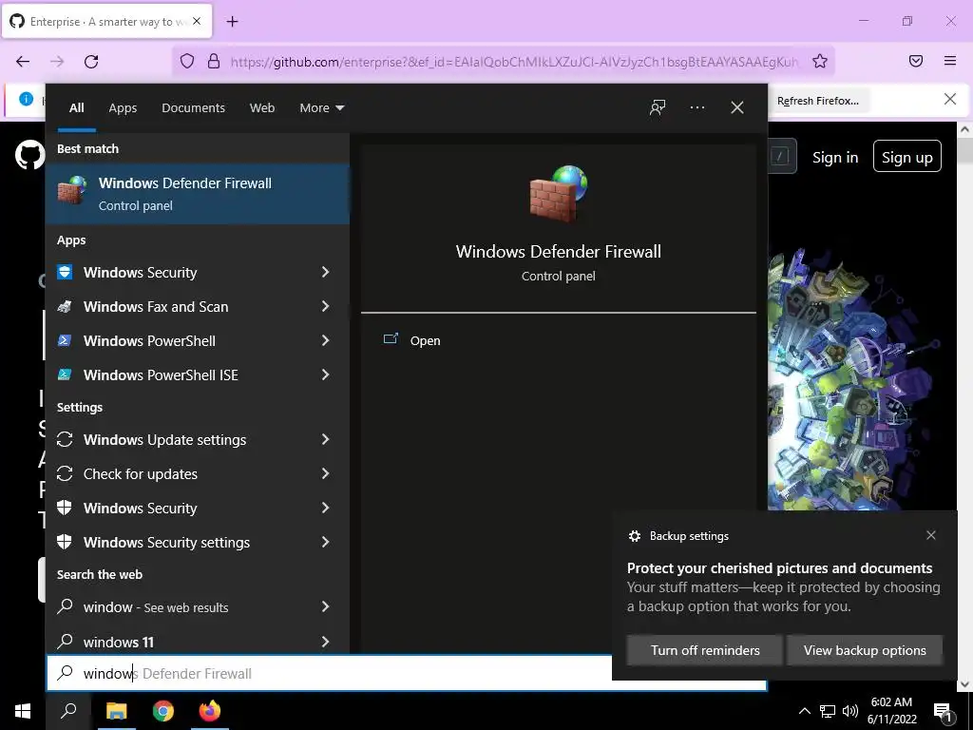Dismiss the Refresh Firefox notification bar
The image size is (973, 730).
pos(950,99)
